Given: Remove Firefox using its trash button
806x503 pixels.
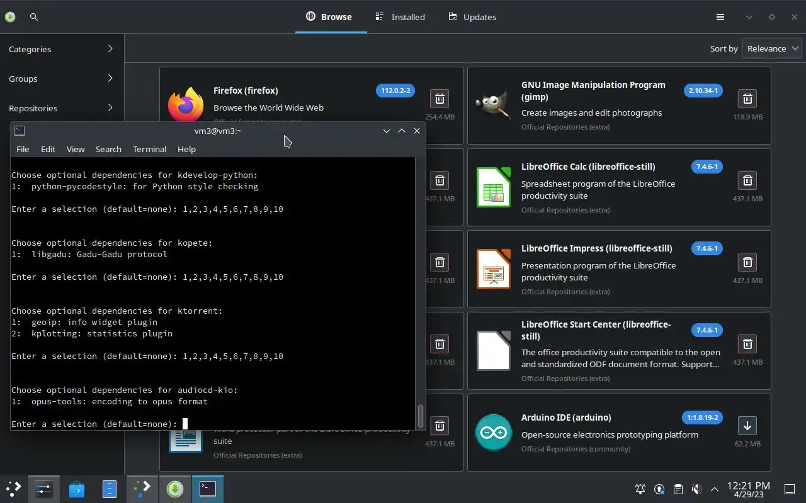Looking at the screenshot, I should (x=440, y=99).
